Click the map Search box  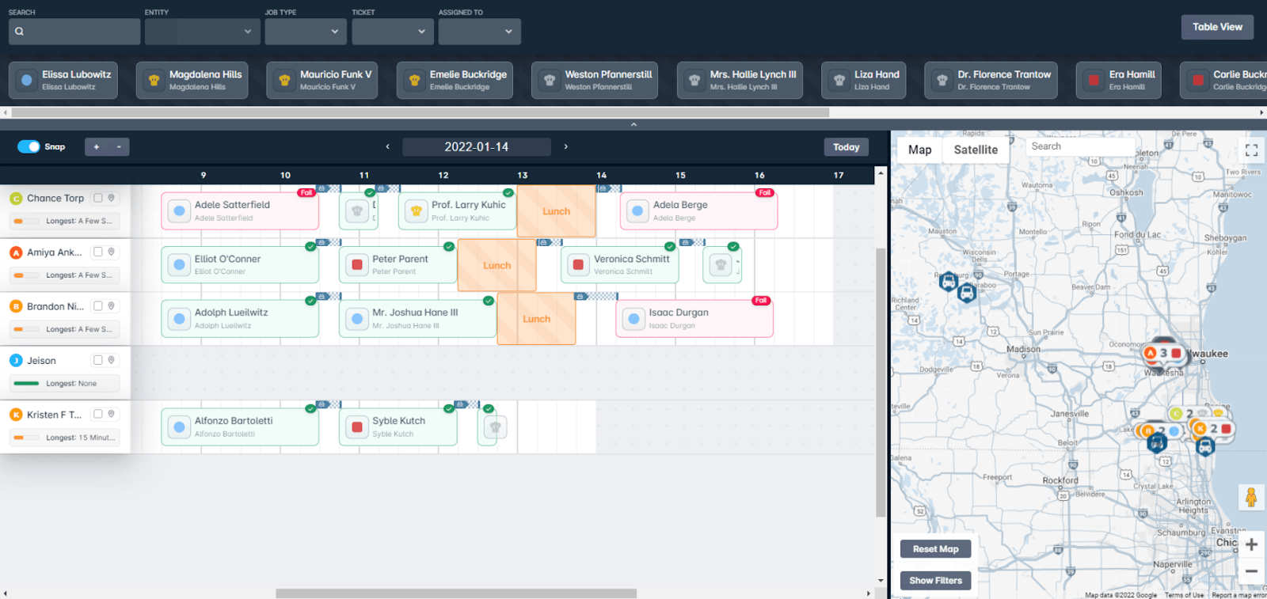[x=1080, y=146]
